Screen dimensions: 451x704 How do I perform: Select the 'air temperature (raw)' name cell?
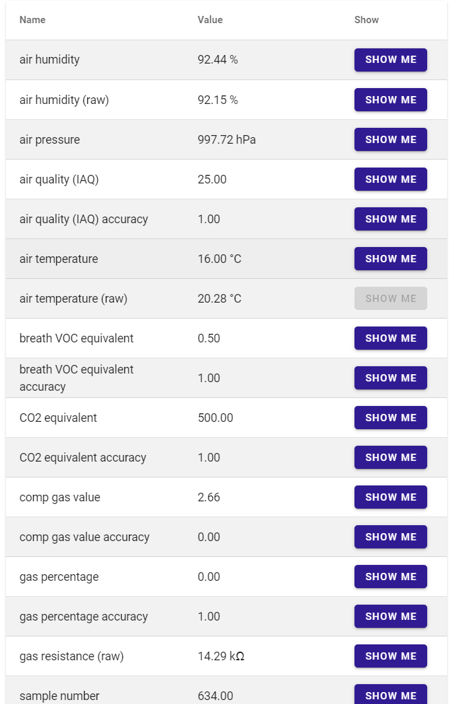tap(73, 299)
